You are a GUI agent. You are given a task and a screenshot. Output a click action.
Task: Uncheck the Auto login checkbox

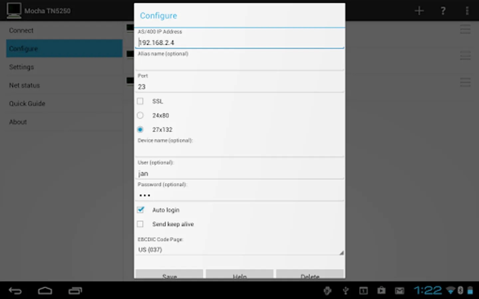(140, 210)
